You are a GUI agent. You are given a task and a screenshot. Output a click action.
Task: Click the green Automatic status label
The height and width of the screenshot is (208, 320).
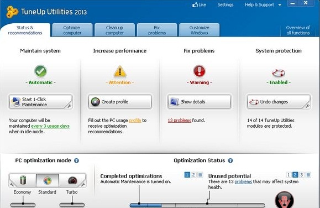click(40, 82)
